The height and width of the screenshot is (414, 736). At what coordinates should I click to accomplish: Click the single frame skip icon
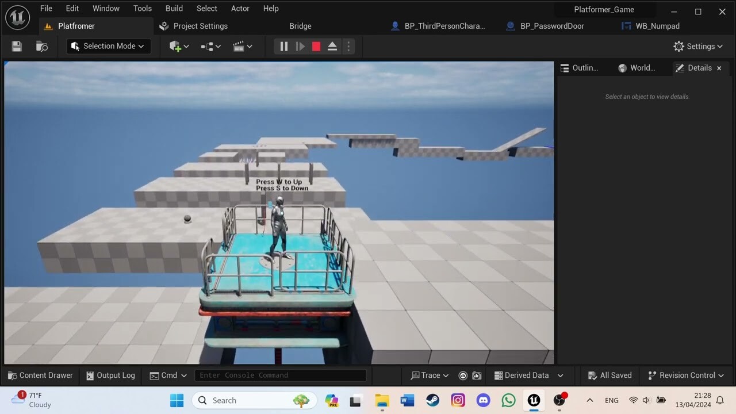click(x=300, y=46)
